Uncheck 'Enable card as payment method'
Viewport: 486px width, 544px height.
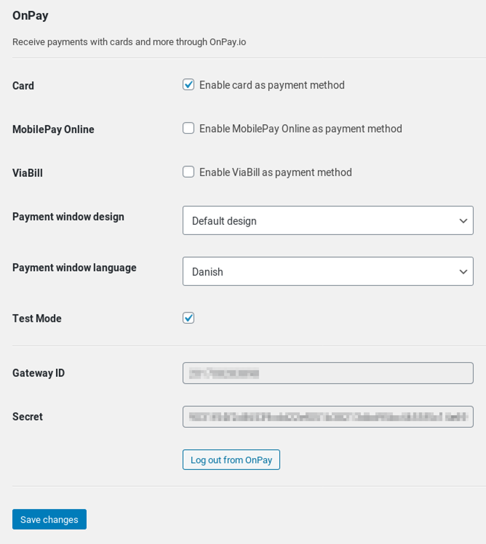tap(188, 84)
